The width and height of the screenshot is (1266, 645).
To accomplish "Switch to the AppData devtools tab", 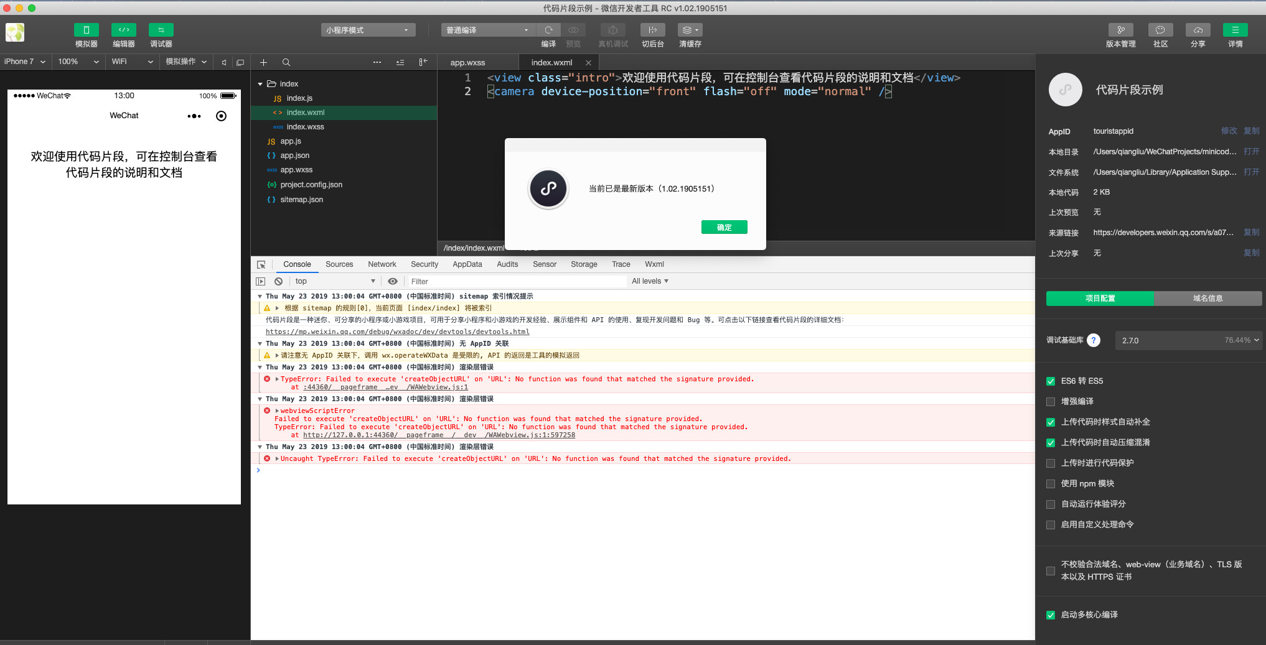I will point(467,264).
